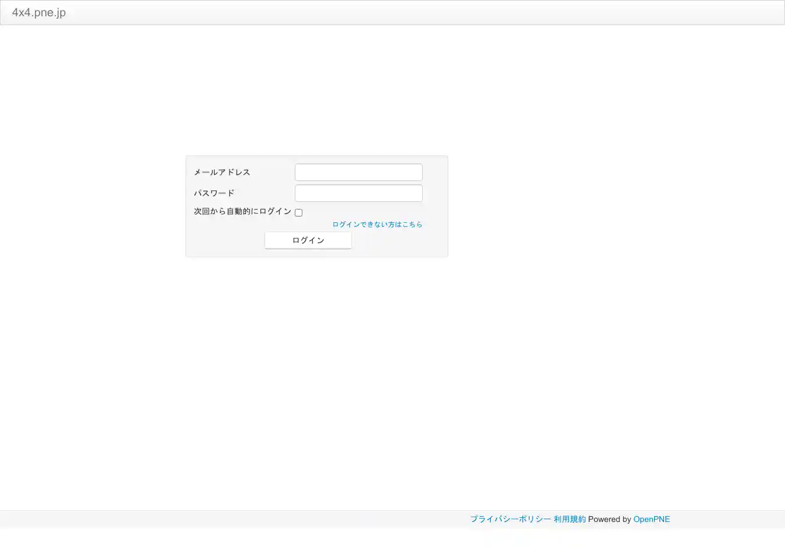
Task: Tick the auto-login checkbox
Action: [298, 212]
